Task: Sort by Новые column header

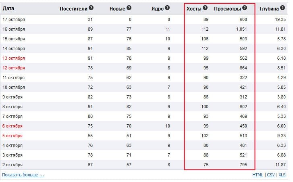Action: [x=117, y=8]
